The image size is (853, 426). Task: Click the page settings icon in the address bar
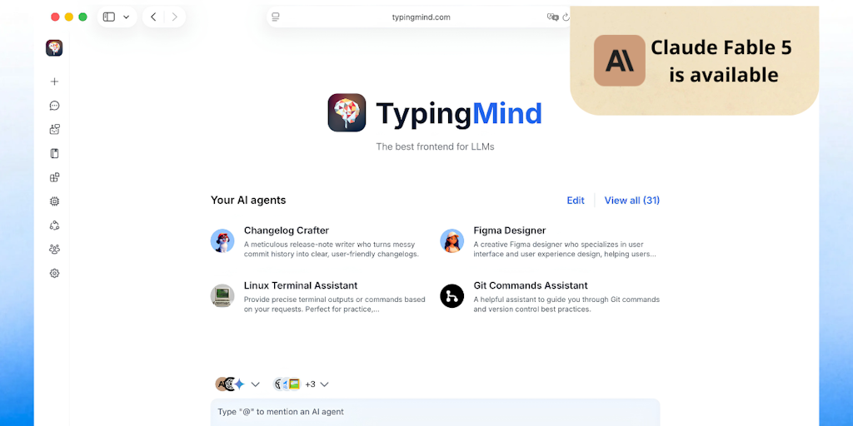(276, 17)
